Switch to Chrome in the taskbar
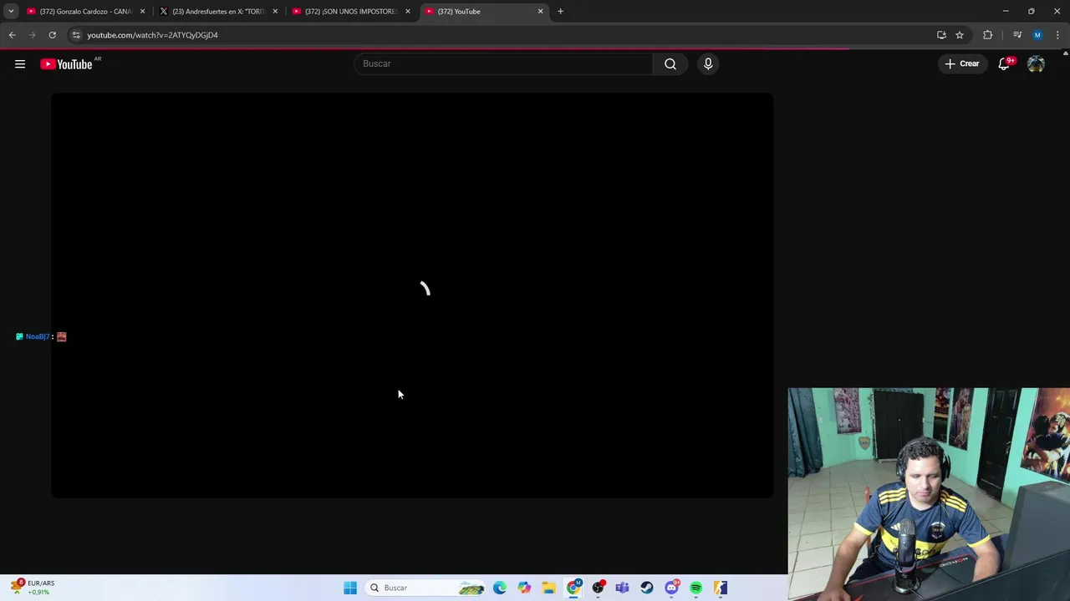Image resolution: width=1070 pixels, height=601 pixels. point(573,588)
